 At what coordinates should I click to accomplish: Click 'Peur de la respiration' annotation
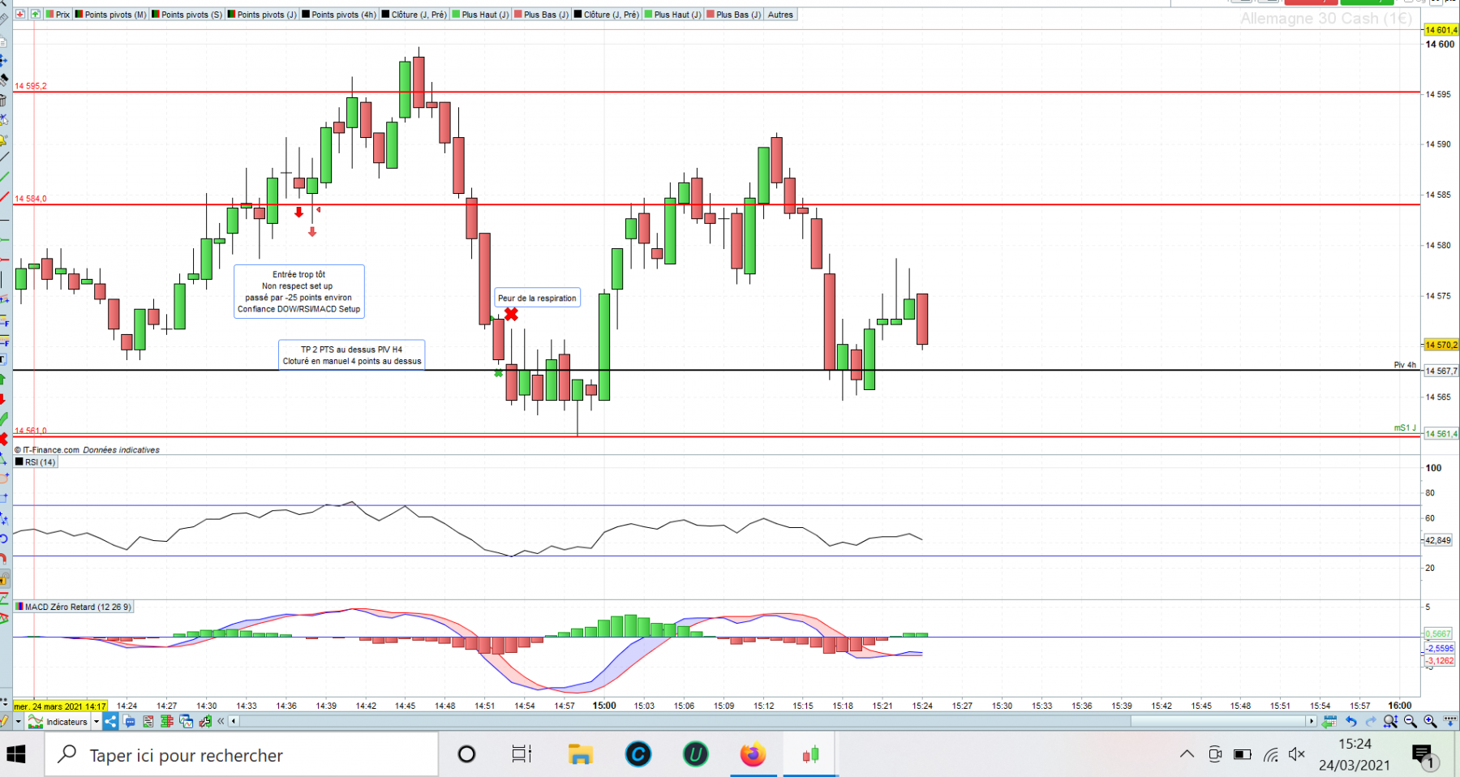pyautogui.click(x=537, y=298)
